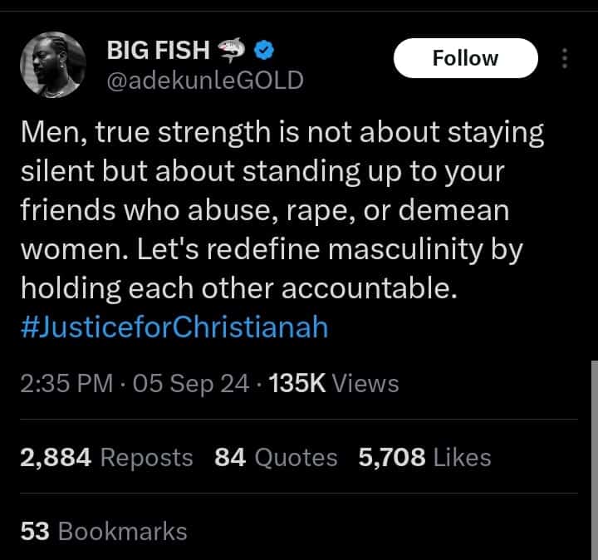Open the 84 Quotes list
Viewport: 598px width, 560px height.
pos(276,457)
